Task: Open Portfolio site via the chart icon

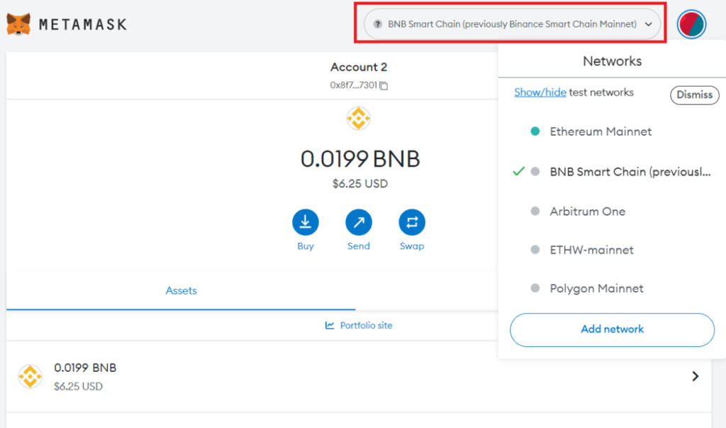Action: 329,325
